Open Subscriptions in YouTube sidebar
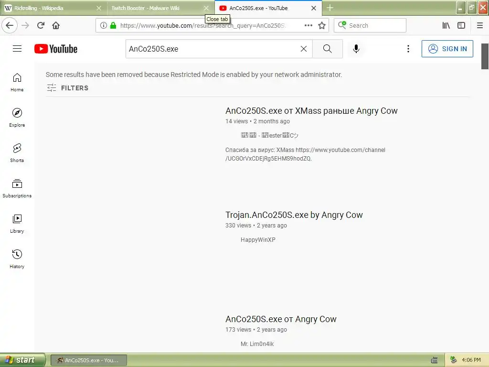The width and height of the screenshot is (489, 367). tap(17, 188)
